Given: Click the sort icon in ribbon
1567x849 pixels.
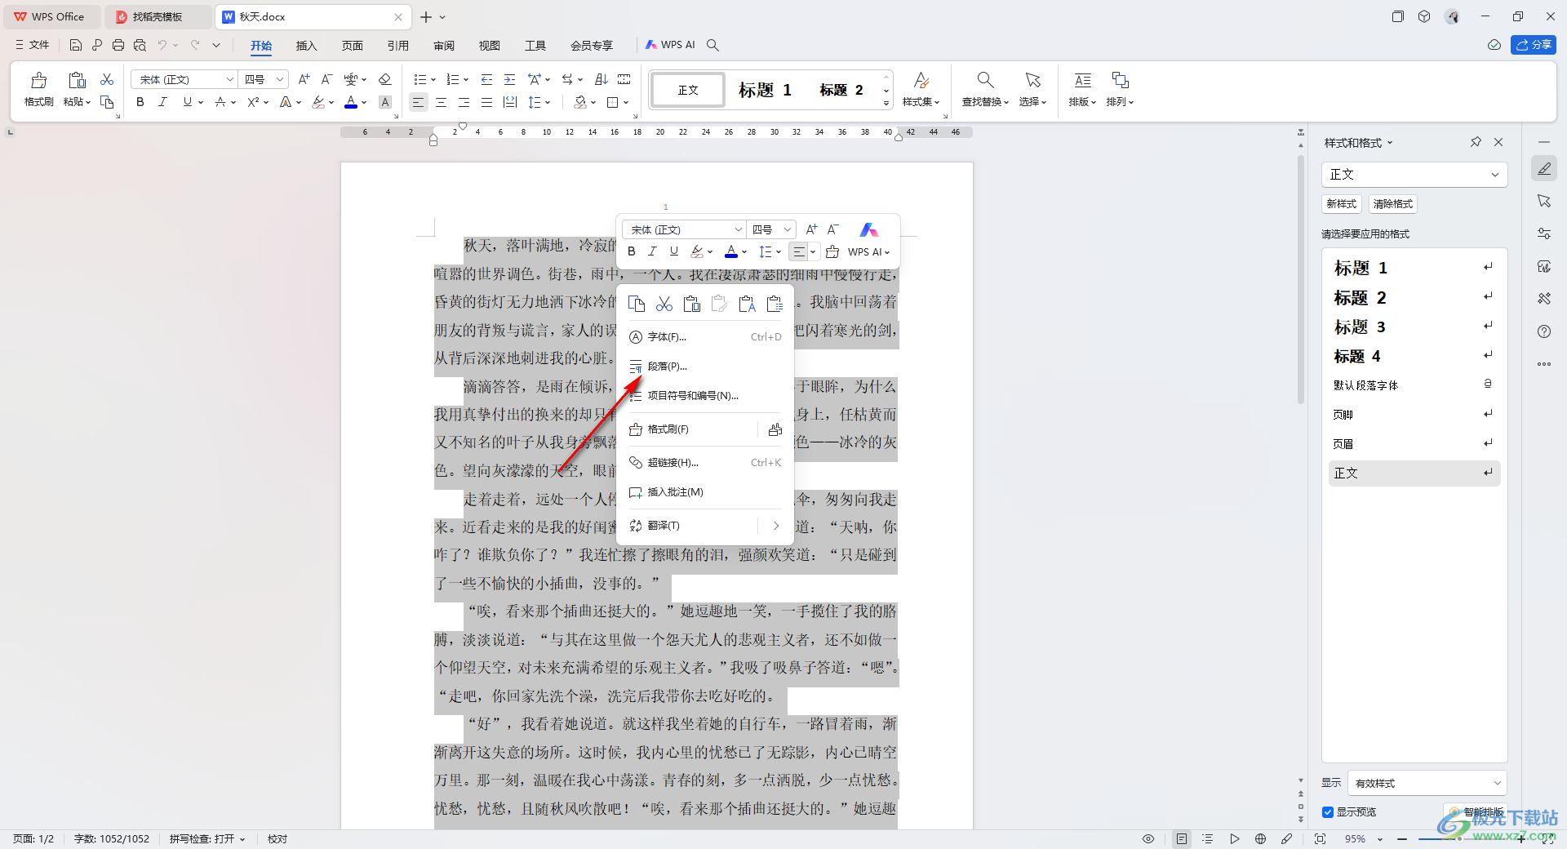Looking at the screenshot, I should 601,79.
